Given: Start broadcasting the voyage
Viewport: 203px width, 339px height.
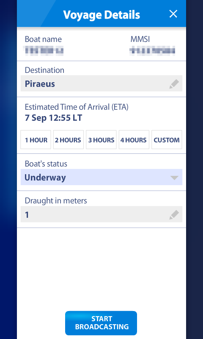Looking at the screenshot, I should pos(101,323).
